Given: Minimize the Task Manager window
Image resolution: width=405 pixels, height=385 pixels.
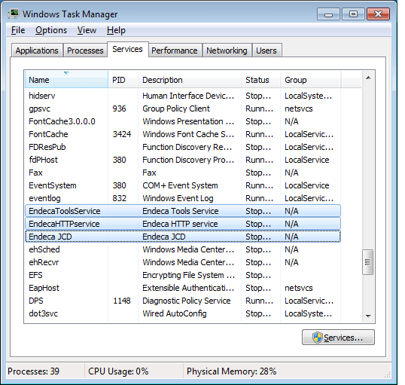Looking at the screenshot, I should (328, 14).
